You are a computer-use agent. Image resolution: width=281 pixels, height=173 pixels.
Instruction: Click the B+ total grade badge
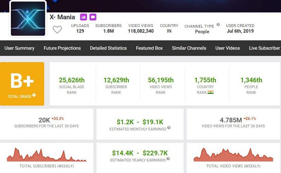click(x=22, y=84)
